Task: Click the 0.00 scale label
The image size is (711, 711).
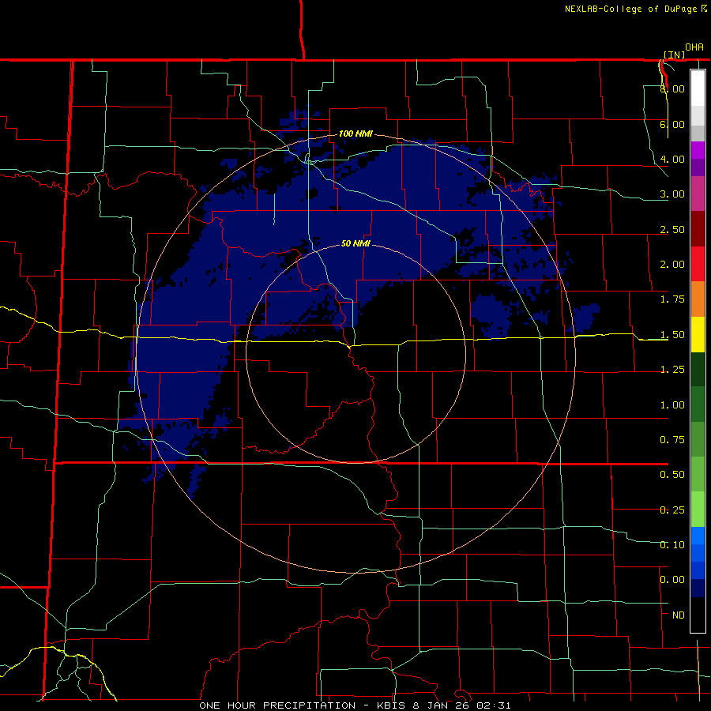Action: point(672,580)
